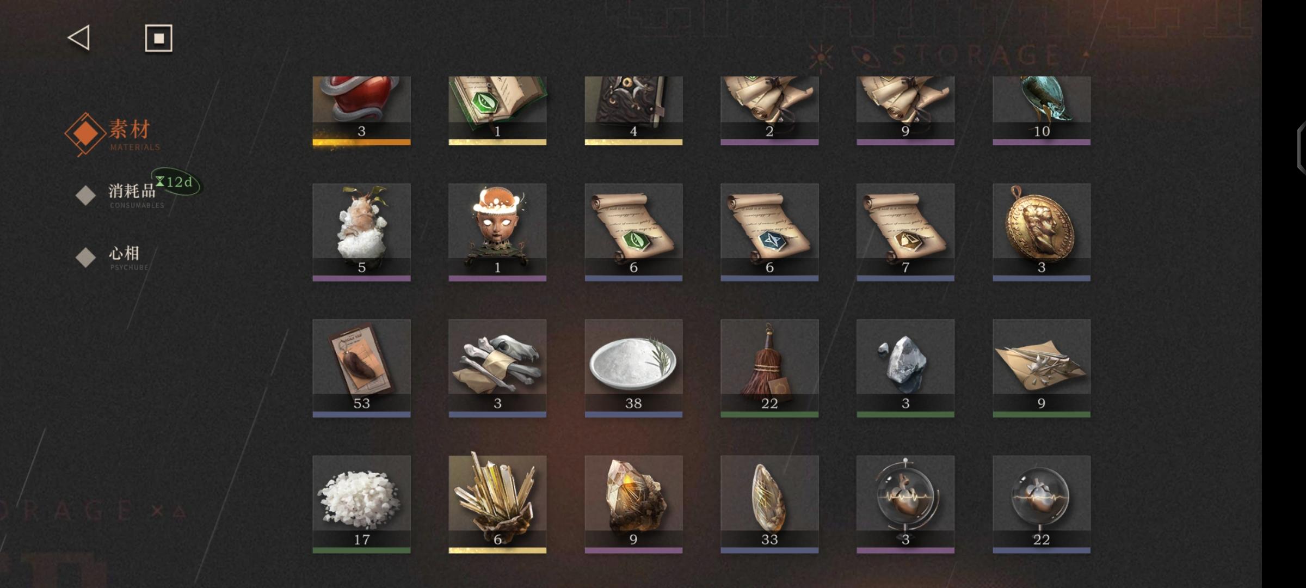Select the mandrake root item with count 5
This screenshot has width=1306, height=588.
361,232
